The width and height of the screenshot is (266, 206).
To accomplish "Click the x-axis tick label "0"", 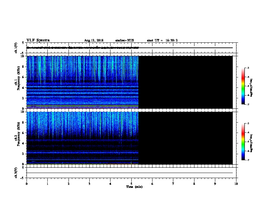I will 27,184.
